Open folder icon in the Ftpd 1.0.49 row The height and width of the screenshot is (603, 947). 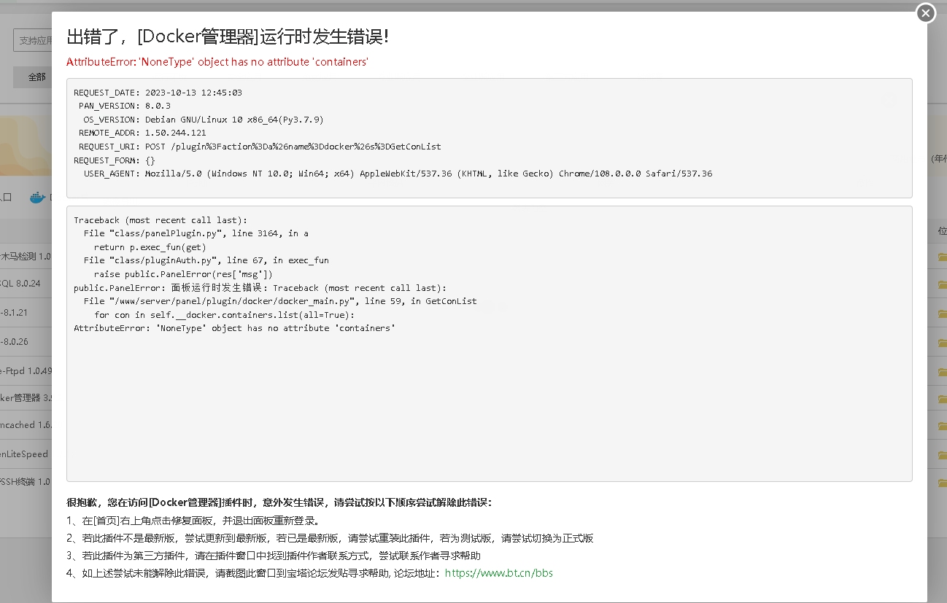(x=942, y=371)
